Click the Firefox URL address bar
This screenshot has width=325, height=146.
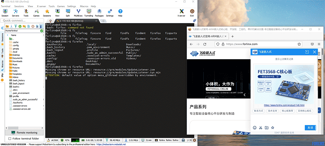(x=258, y=44)
